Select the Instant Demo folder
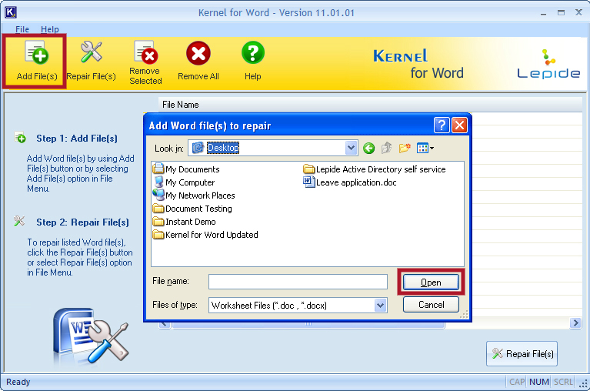The height and width of the screenshot is (391, 590). (185, 222)
